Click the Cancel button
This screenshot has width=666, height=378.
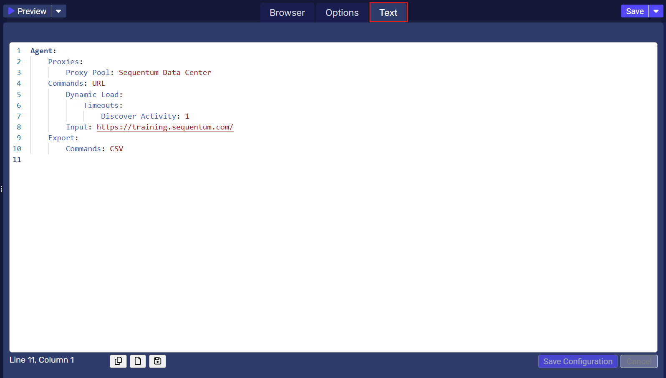pyautogui.click(x=639, y=361)
